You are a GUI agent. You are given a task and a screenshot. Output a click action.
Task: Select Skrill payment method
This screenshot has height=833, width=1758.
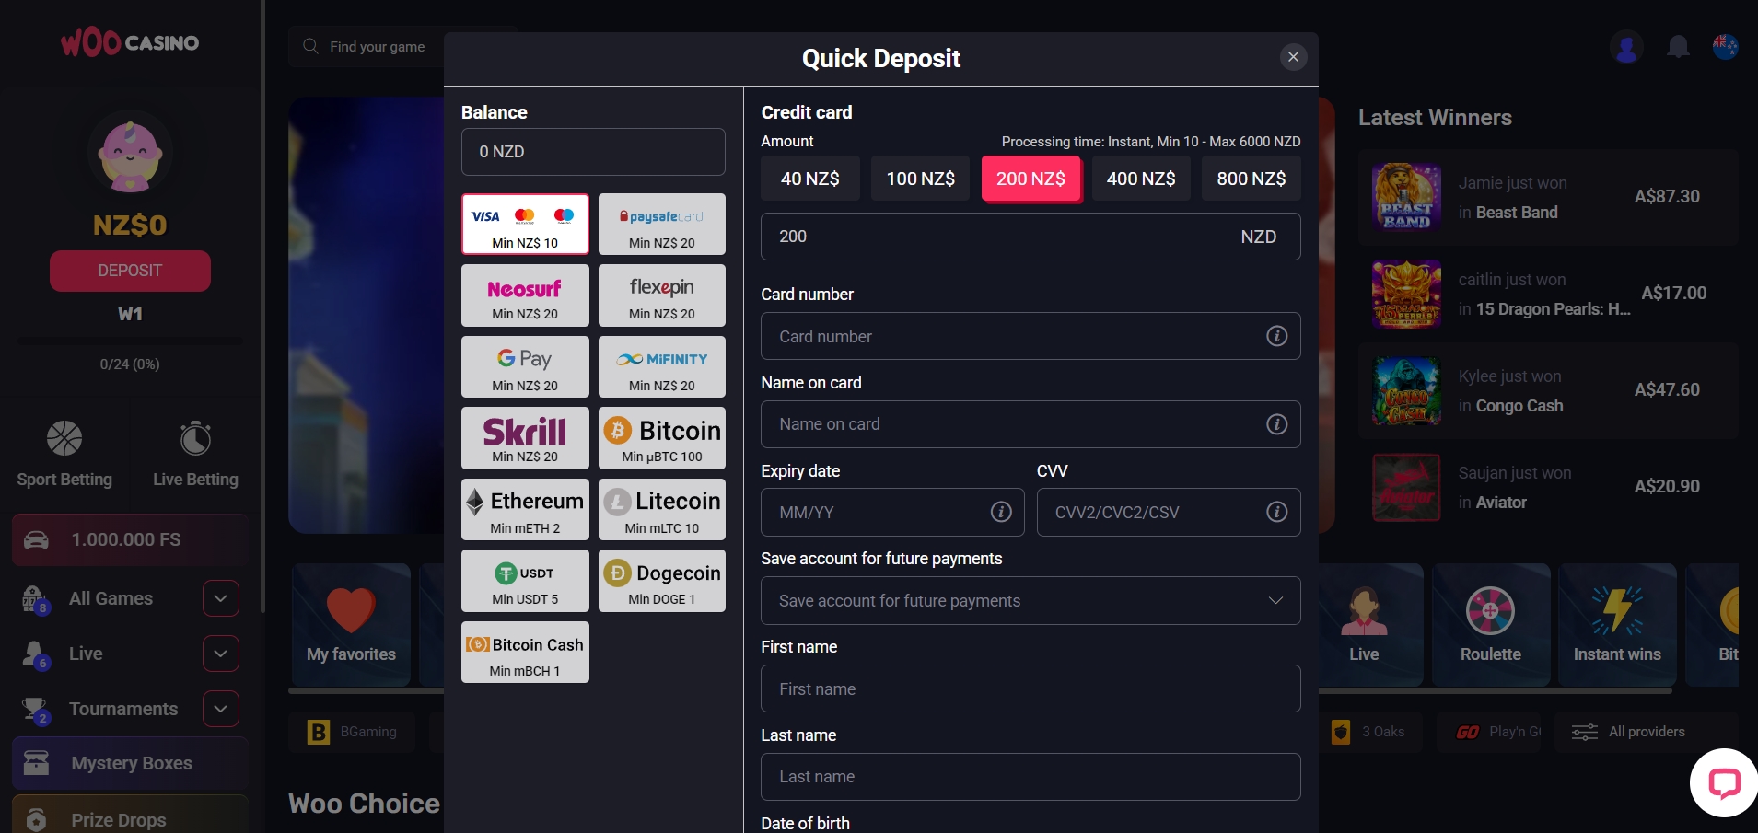pyautogui.click(x=525, y=438)
